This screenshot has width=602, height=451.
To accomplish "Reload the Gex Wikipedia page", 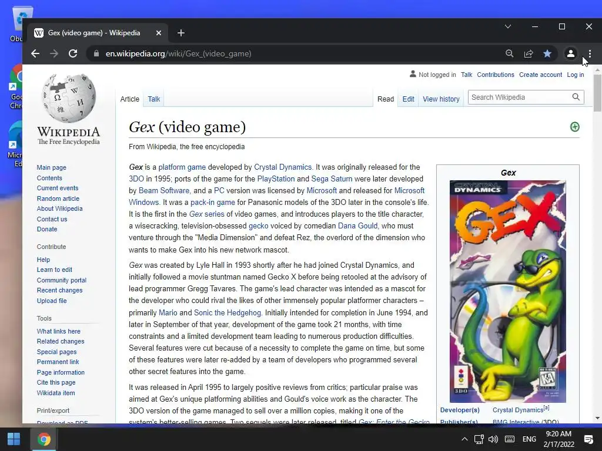I will (73, 53).
